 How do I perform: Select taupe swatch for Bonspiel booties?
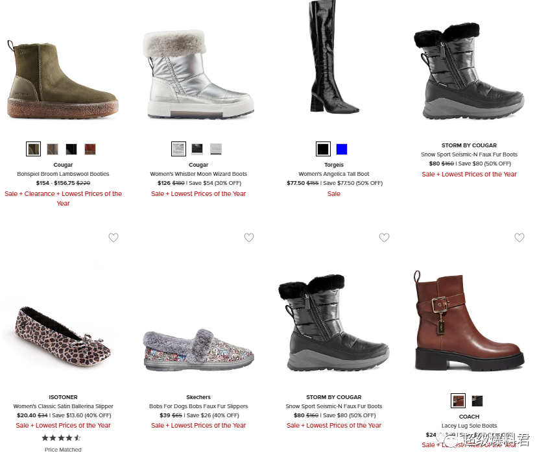click(x=53, y=149)
